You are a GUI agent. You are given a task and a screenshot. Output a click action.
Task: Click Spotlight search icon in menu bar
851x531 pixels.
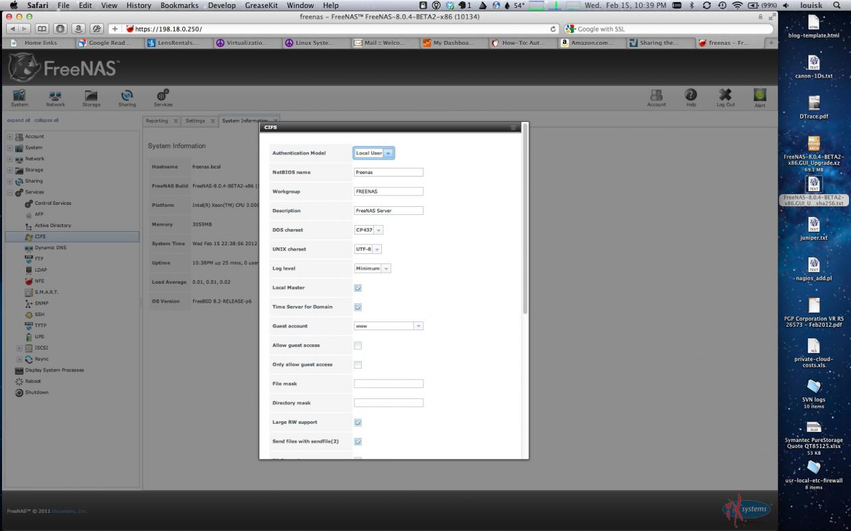[838, 5]
